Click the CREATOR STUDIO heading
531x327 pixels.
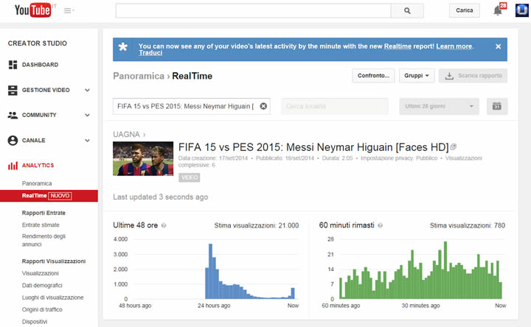pyautogui.click(x=38, y=43)
